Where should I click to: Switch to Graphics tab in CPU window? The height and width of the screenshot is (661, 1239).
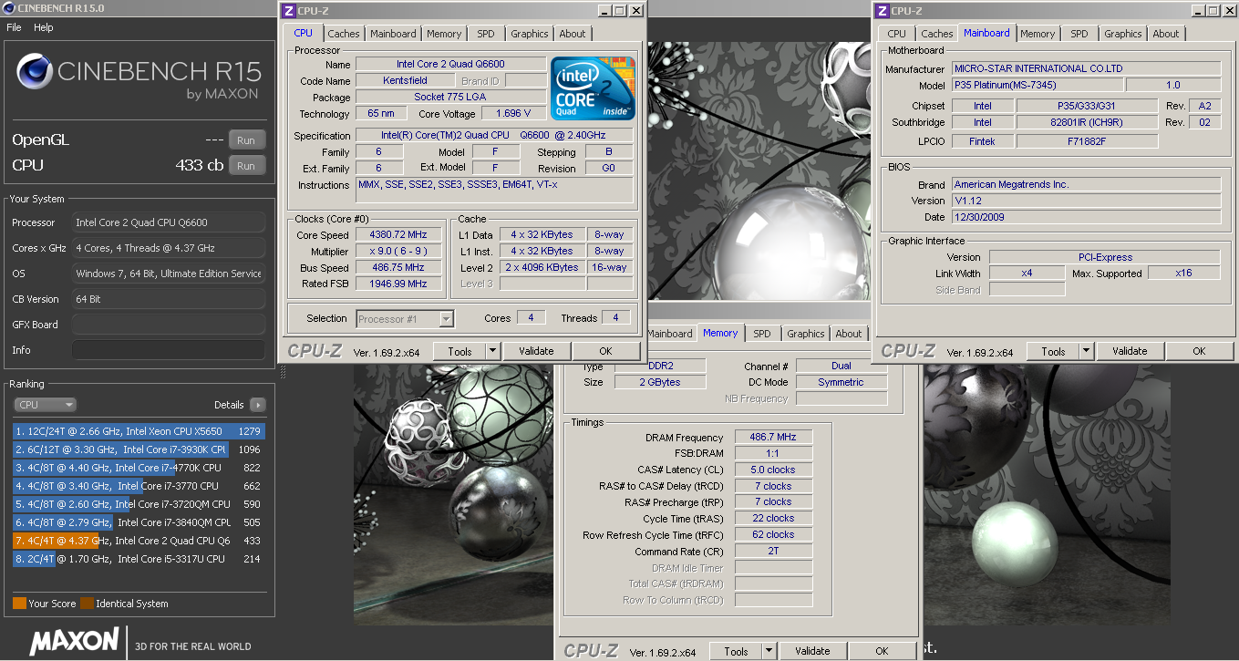tap(530, 34)
